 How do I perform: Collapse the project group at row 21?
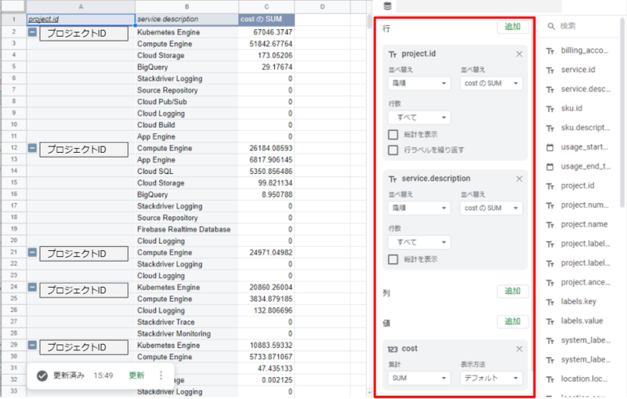(x=32, y=252)
